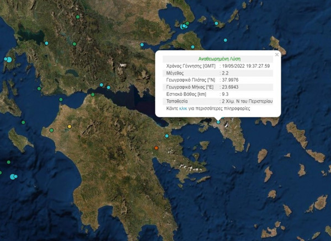Click the cyan marker under the popup pointer
331x241 pixels.
(x=218, y=122)
